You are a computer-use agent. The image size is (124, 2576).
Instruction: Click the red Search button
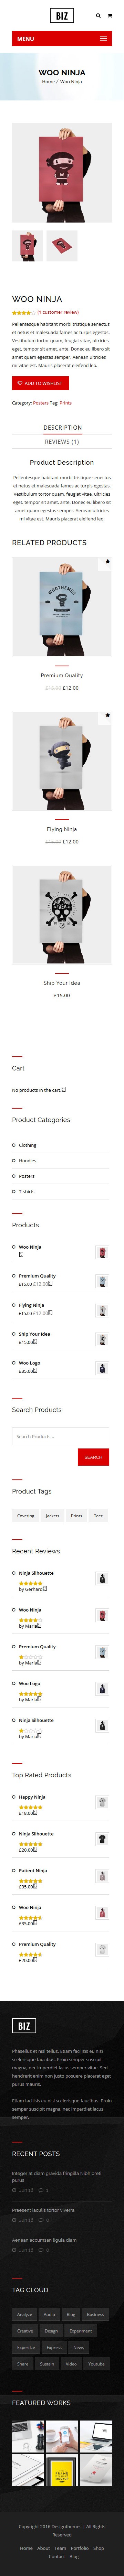coord(93,1457)
